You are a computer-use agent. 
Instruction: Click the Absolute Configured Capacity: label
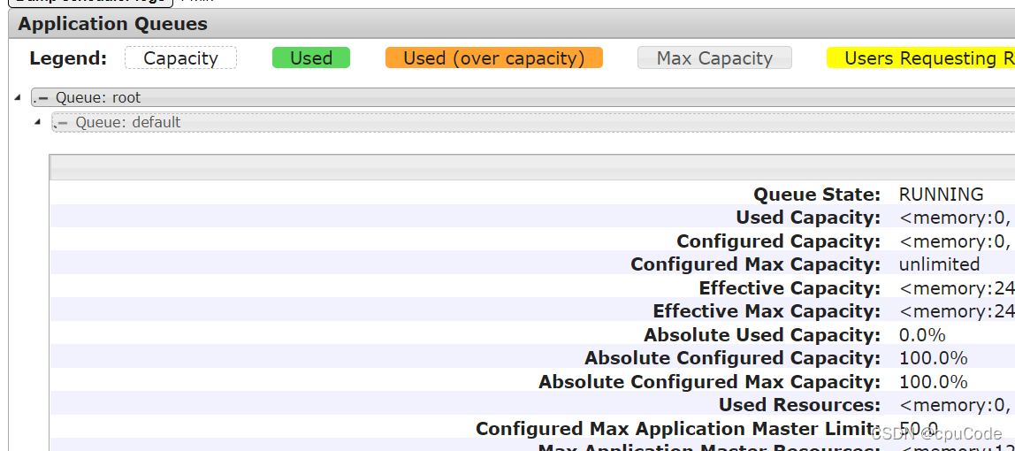733,358
